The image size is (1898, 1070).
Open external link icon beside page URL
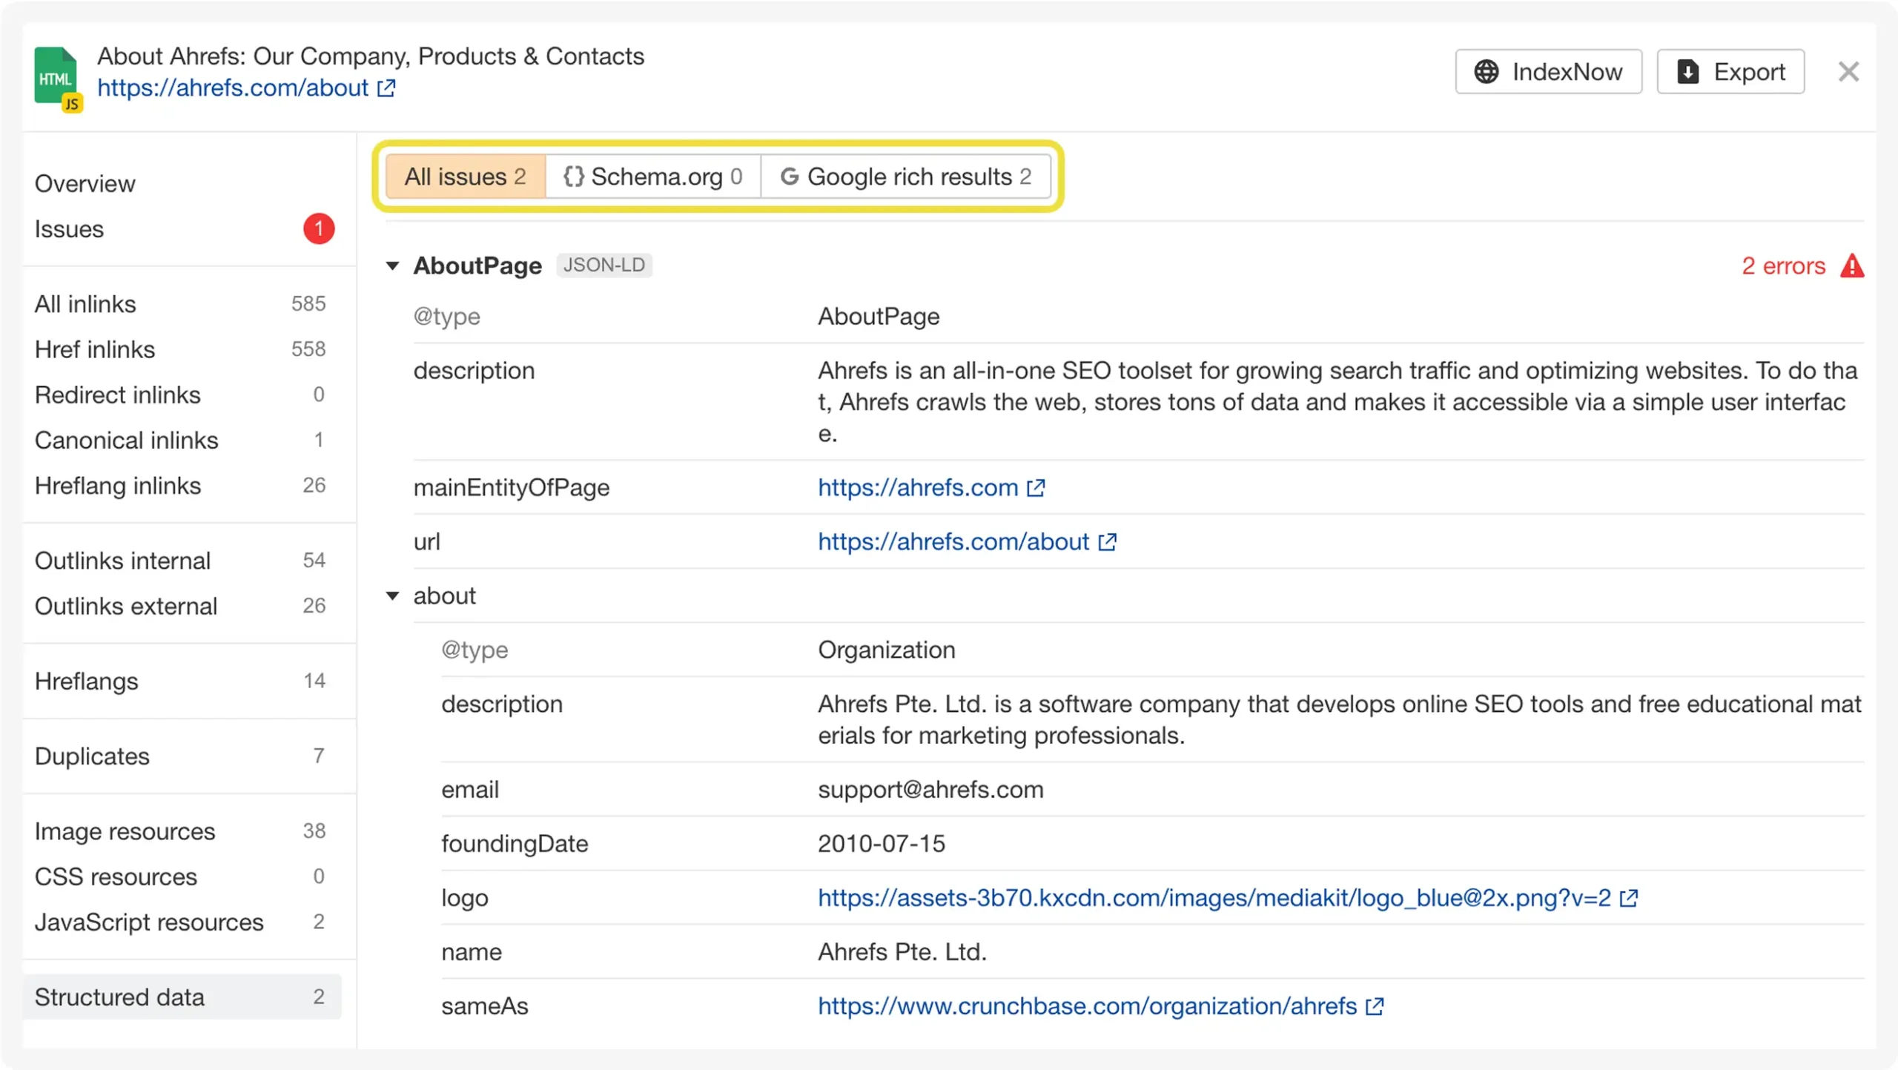click(x=386, y=88)
